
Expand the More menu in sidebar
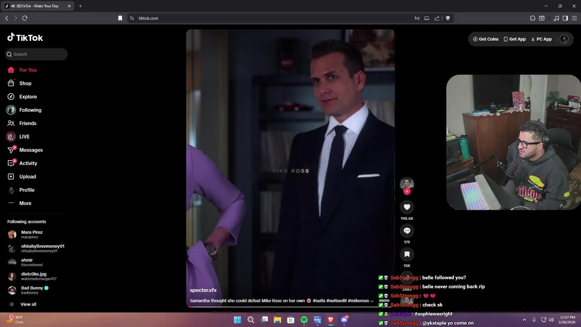[25, 203]
